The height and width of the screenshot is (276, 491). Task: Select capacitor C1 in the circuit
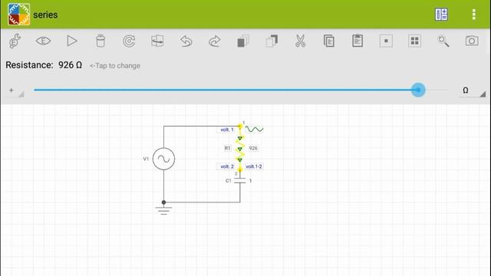pos(240,181)
